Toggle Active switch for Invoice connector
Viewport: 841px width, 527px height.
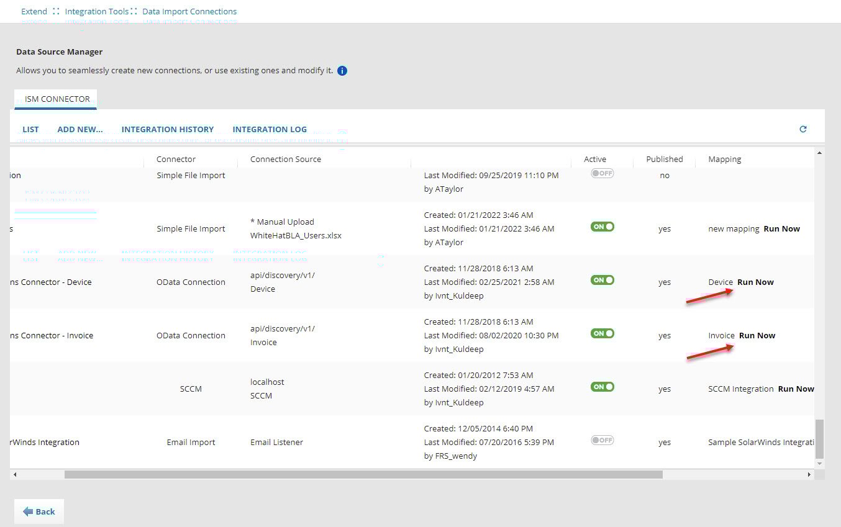pyautogui.click(x=602, y=333)
